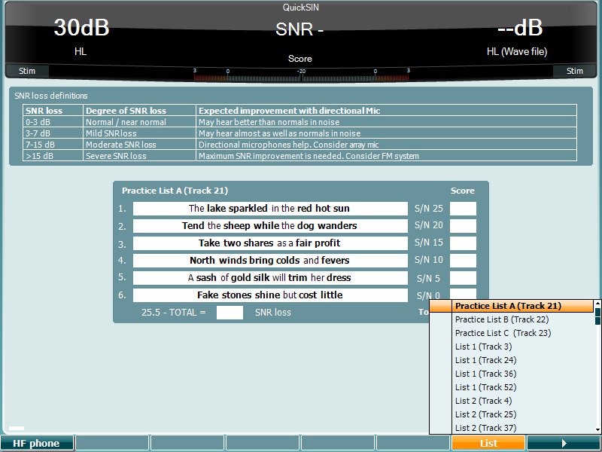Image resolution: width=602 pixels, height=452 pixels.
Task: Click the QuickSIN title text
Action: [x=300, y=8]
